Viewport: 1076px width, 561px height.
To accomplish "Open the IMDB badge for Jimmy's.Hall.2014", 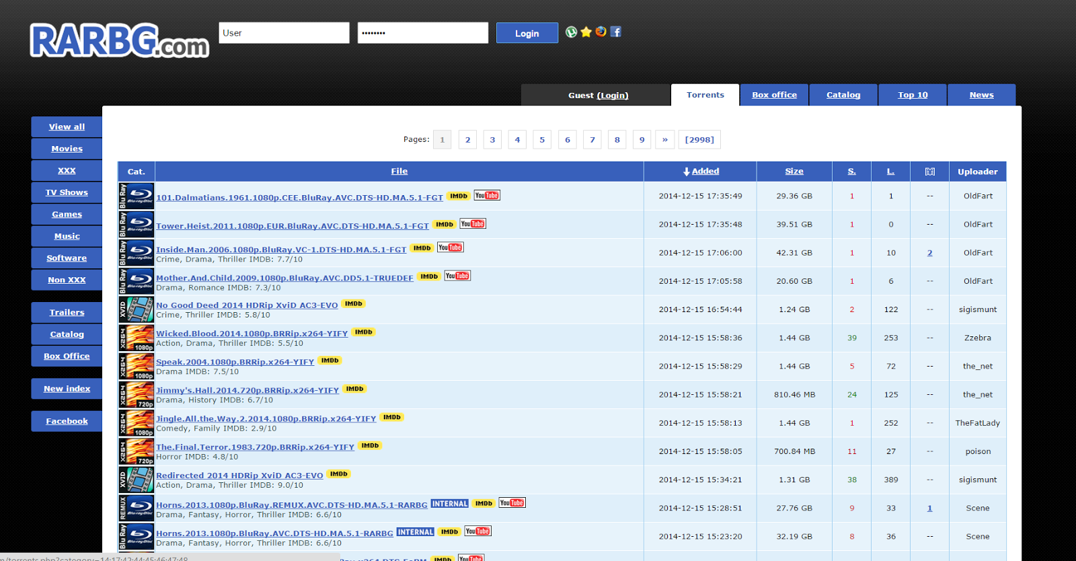I will click(355, 389).
